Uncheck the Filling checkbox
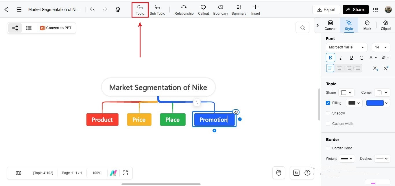The width and height of the screenshot is (395, 186). click(328, 103)
